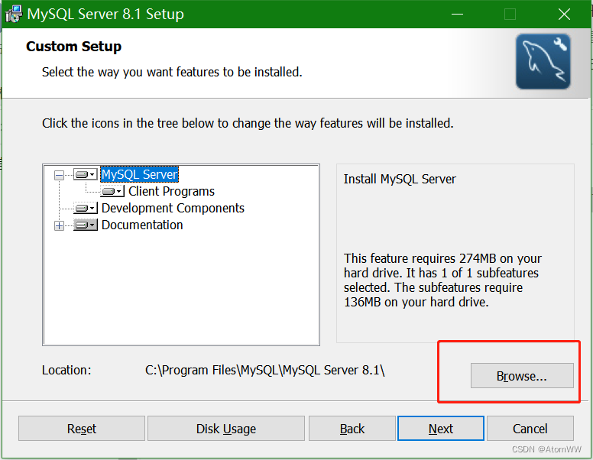Open the Client Programs feature install dropdown icon
Viewport: 593px width, 460px height.
pos(112,192)
